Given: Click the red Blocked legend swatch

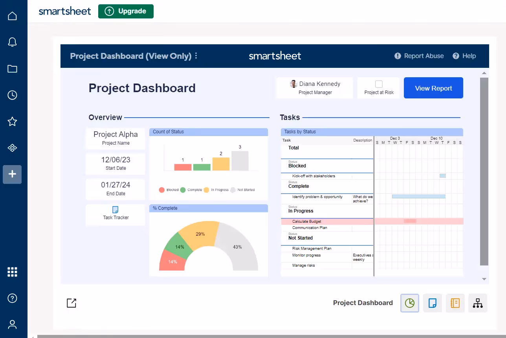Looking at the screenshot, I should 161,190.
